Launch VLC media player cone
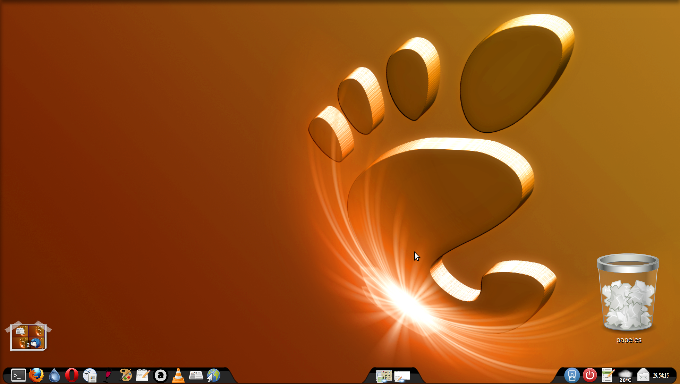680x384 pixels. [178, 375]
